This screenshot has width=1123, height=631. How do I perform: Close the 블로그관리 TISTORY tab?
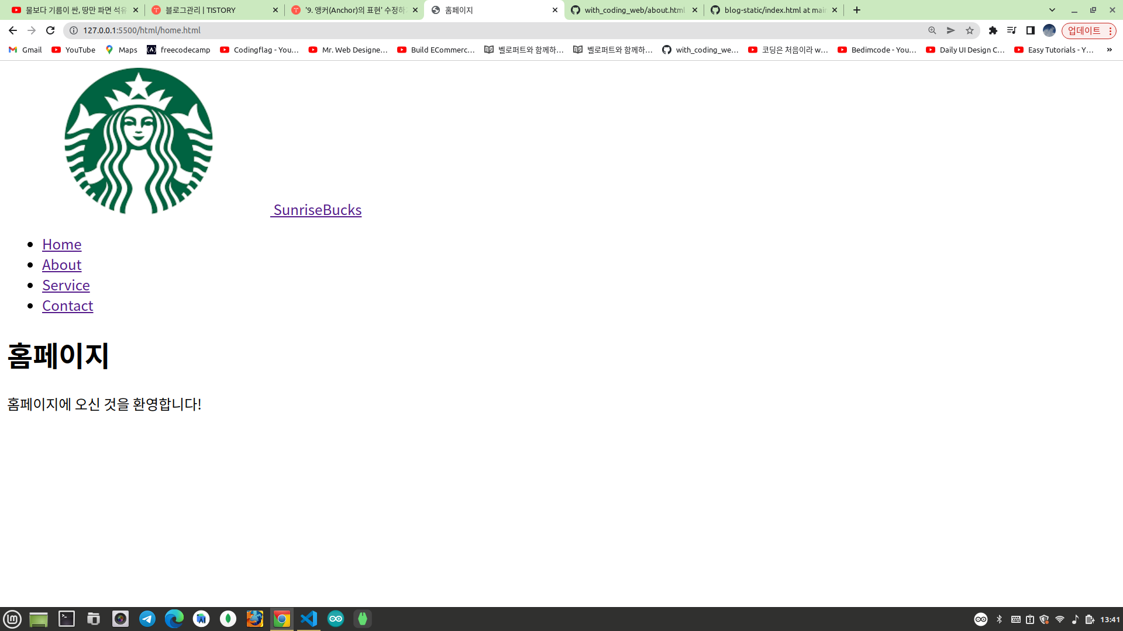(x=275, y=10)
